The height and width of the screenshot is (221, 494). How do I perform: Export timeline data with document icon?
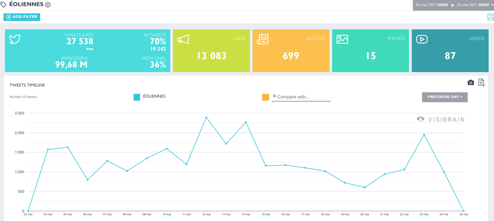point(481,82)
